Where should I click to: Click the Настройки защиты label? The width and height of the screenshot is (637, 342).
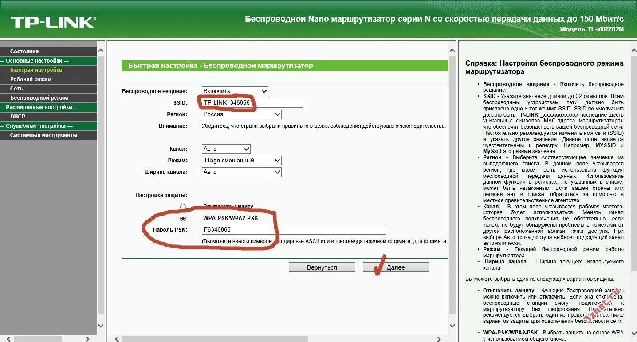pos(161,195)
